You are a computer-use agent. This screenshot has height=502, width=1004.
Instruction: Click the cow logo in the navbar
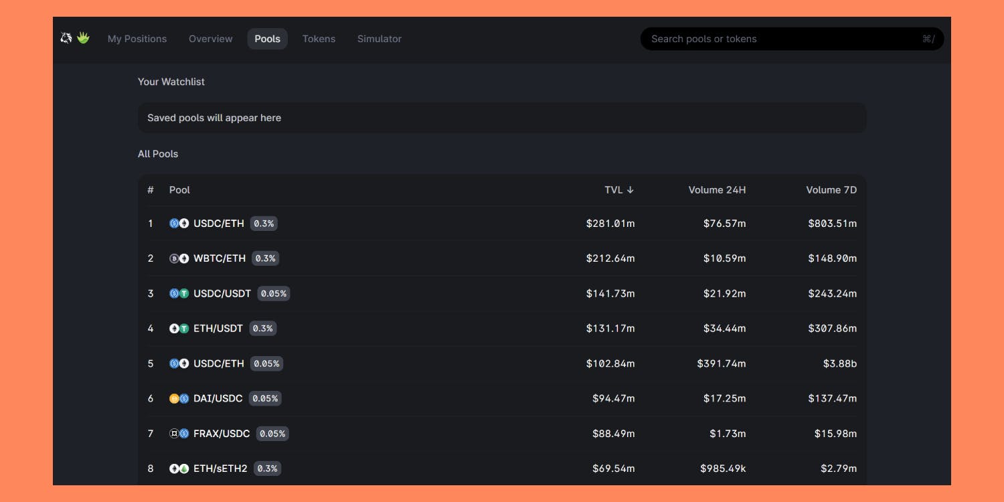pyautogui.click(x=65, y=38)
